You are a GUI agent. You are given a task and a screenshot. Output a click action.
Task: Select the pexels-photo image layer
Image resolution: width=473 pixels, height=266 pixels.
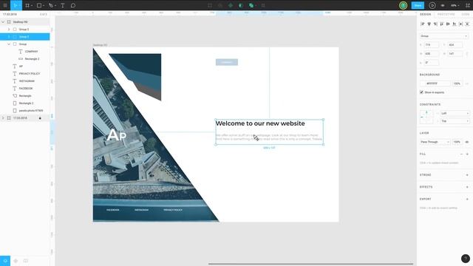coord(31,111)
